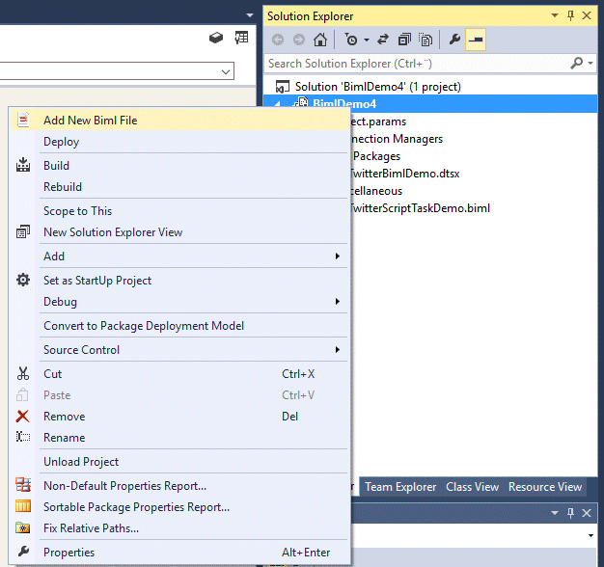The width and height of the screenshot is (604, 567).
Task: Open Properties from the context menu
Action: coord(179,553)
